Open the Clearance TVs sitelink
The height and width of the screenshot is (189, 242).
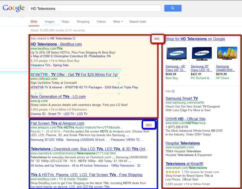pyautogui.click(x=40, y=65)
